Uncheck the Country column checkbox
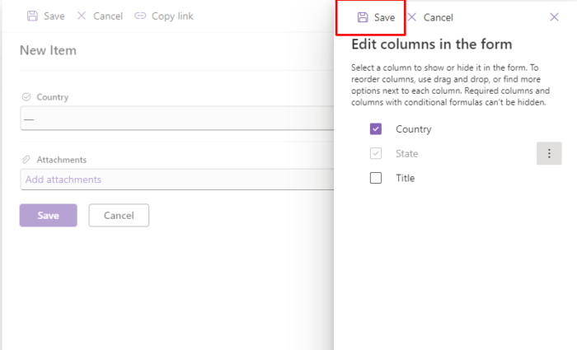 pyautogui.click(x=376, y=129)
